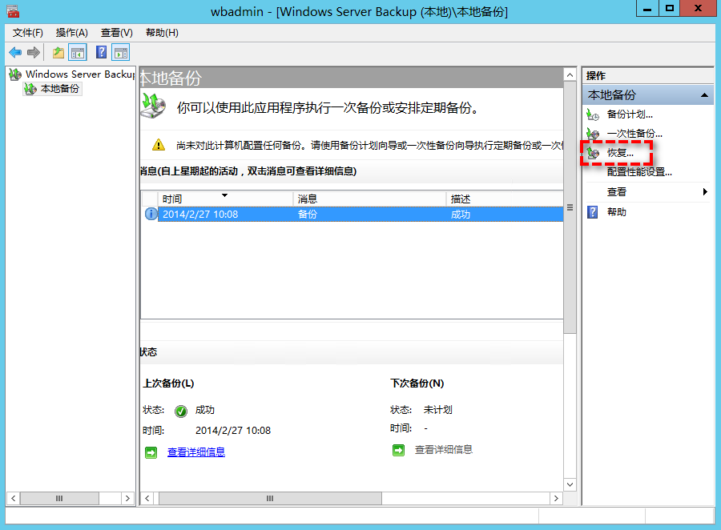Click the blue Help toolbar icon
Screen dimensions: 721x530
tap(101, 52)
